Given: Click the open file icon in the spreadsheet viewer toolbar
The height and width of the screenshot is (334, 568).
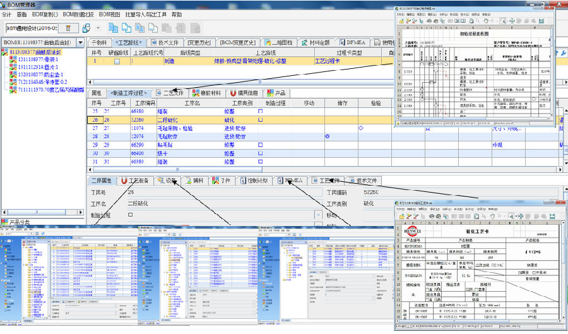Looking at the screenshot, I should [401, 20].
